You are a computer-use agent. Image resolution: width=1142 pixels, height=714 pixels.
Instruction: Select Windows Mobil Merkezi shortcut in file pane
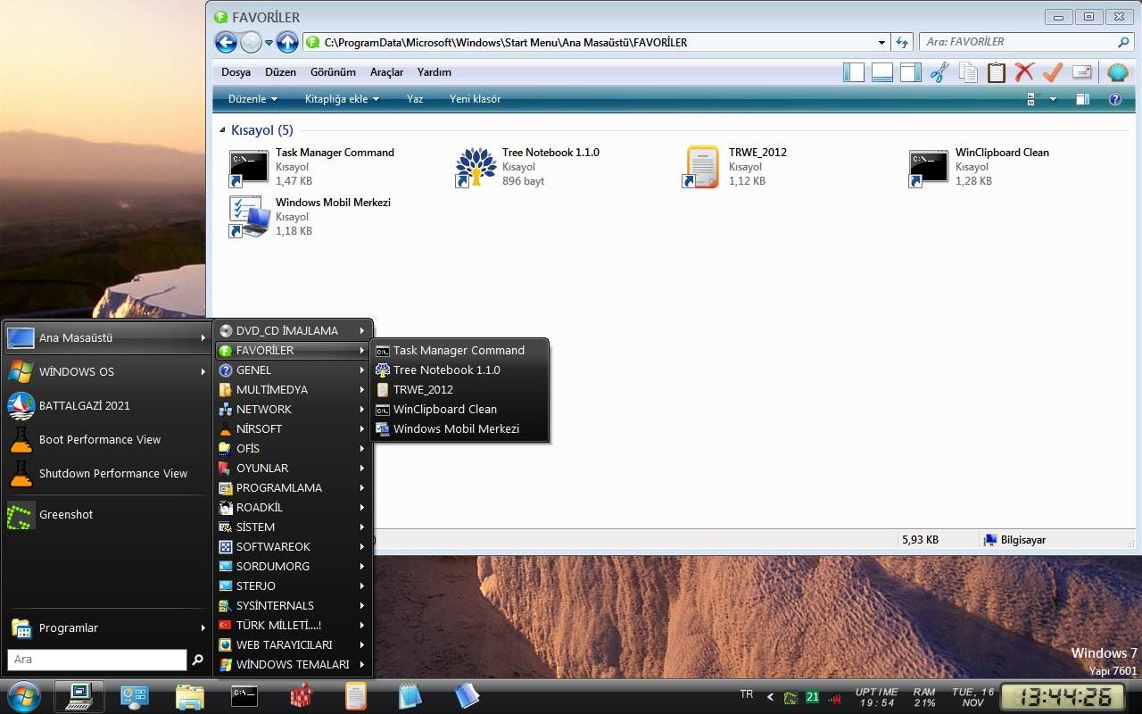coord(310,217)
